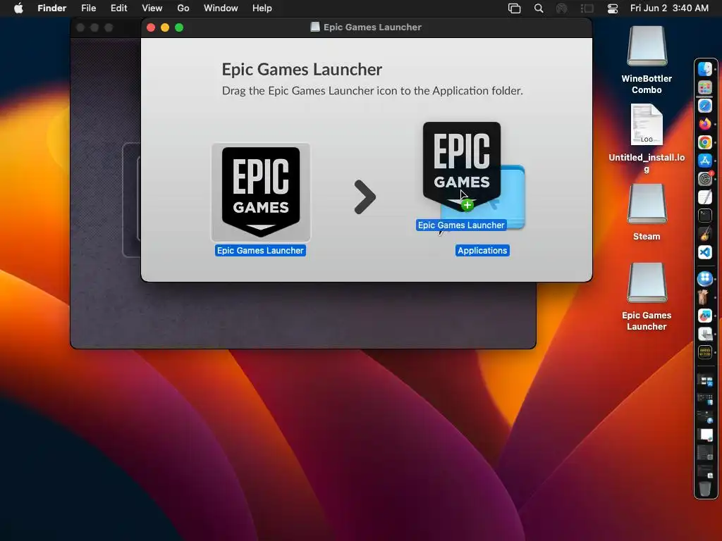Viewport: 722px width, 541px height.
Task: Open Finder from the Dock
Action: [705, 69]
